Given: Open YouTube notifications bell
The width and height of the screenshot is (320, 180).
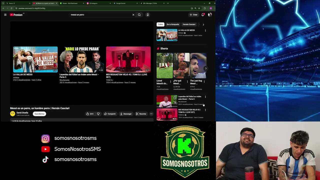Looking at the screenshot, I should 203,15.
